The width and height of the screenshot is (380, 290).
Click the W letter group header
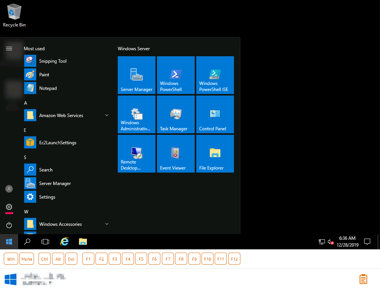(x=26, y=211)
